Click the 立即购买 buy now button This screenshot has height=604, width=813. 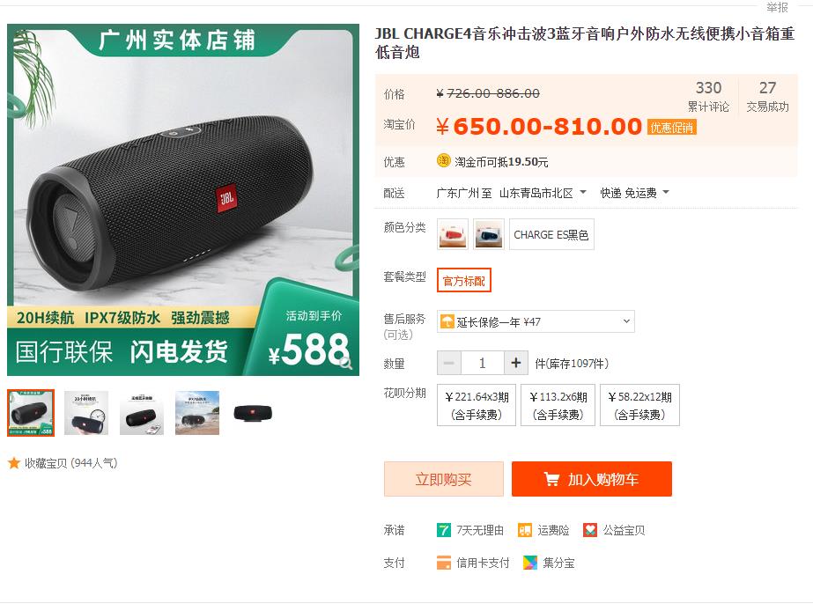pos(444,479)
